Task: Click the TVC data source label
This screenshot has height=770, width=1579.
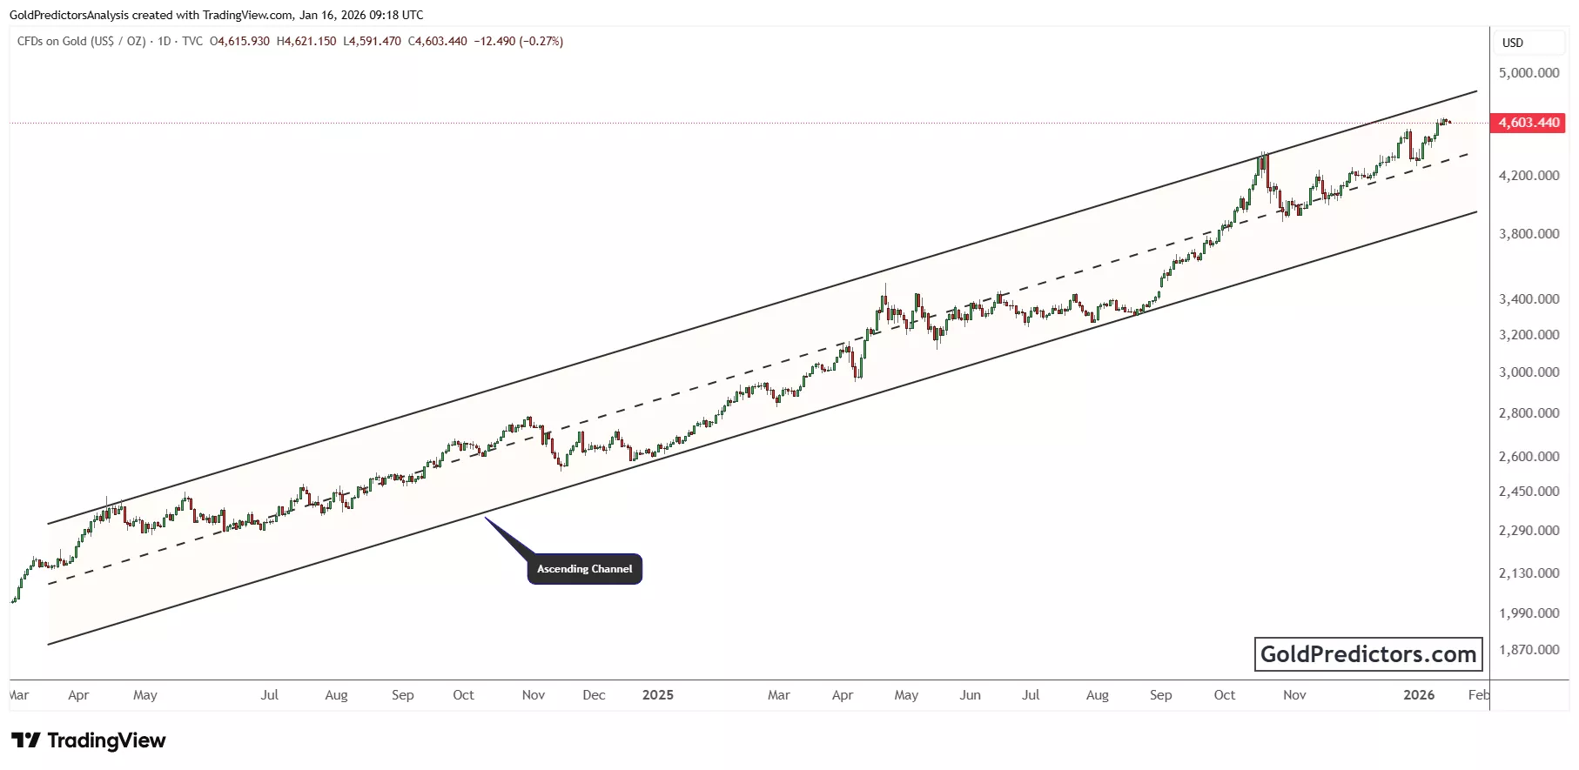Action: [192, 41]
